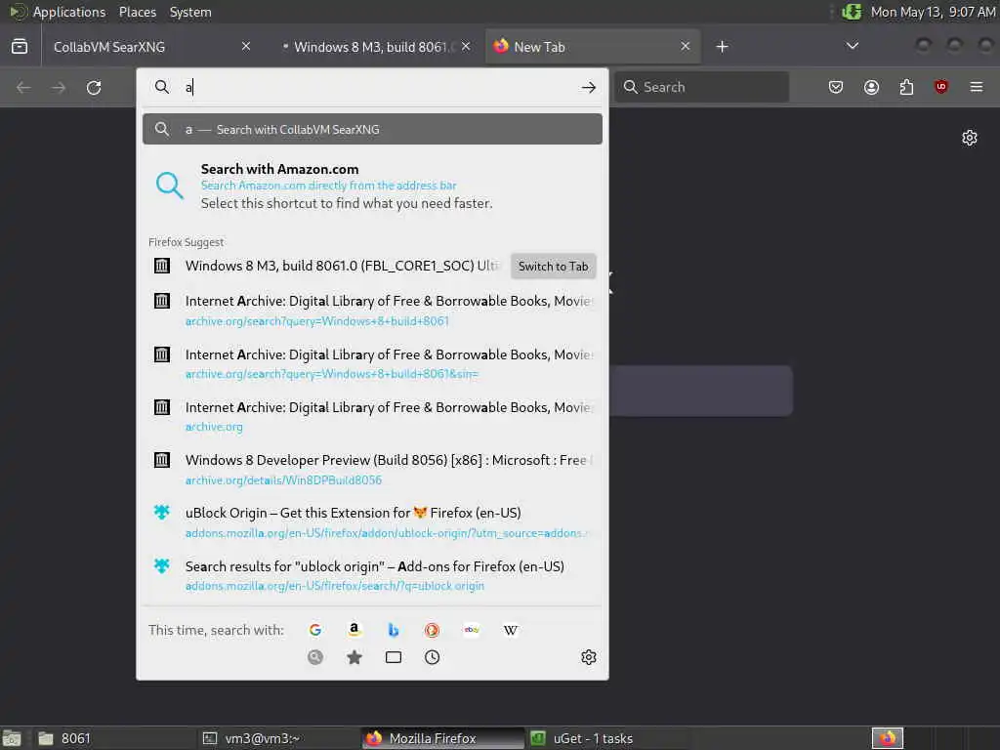Viewport: 1000px width, 750px height.
Task: Reload the current page
Action: click(94, 87)
